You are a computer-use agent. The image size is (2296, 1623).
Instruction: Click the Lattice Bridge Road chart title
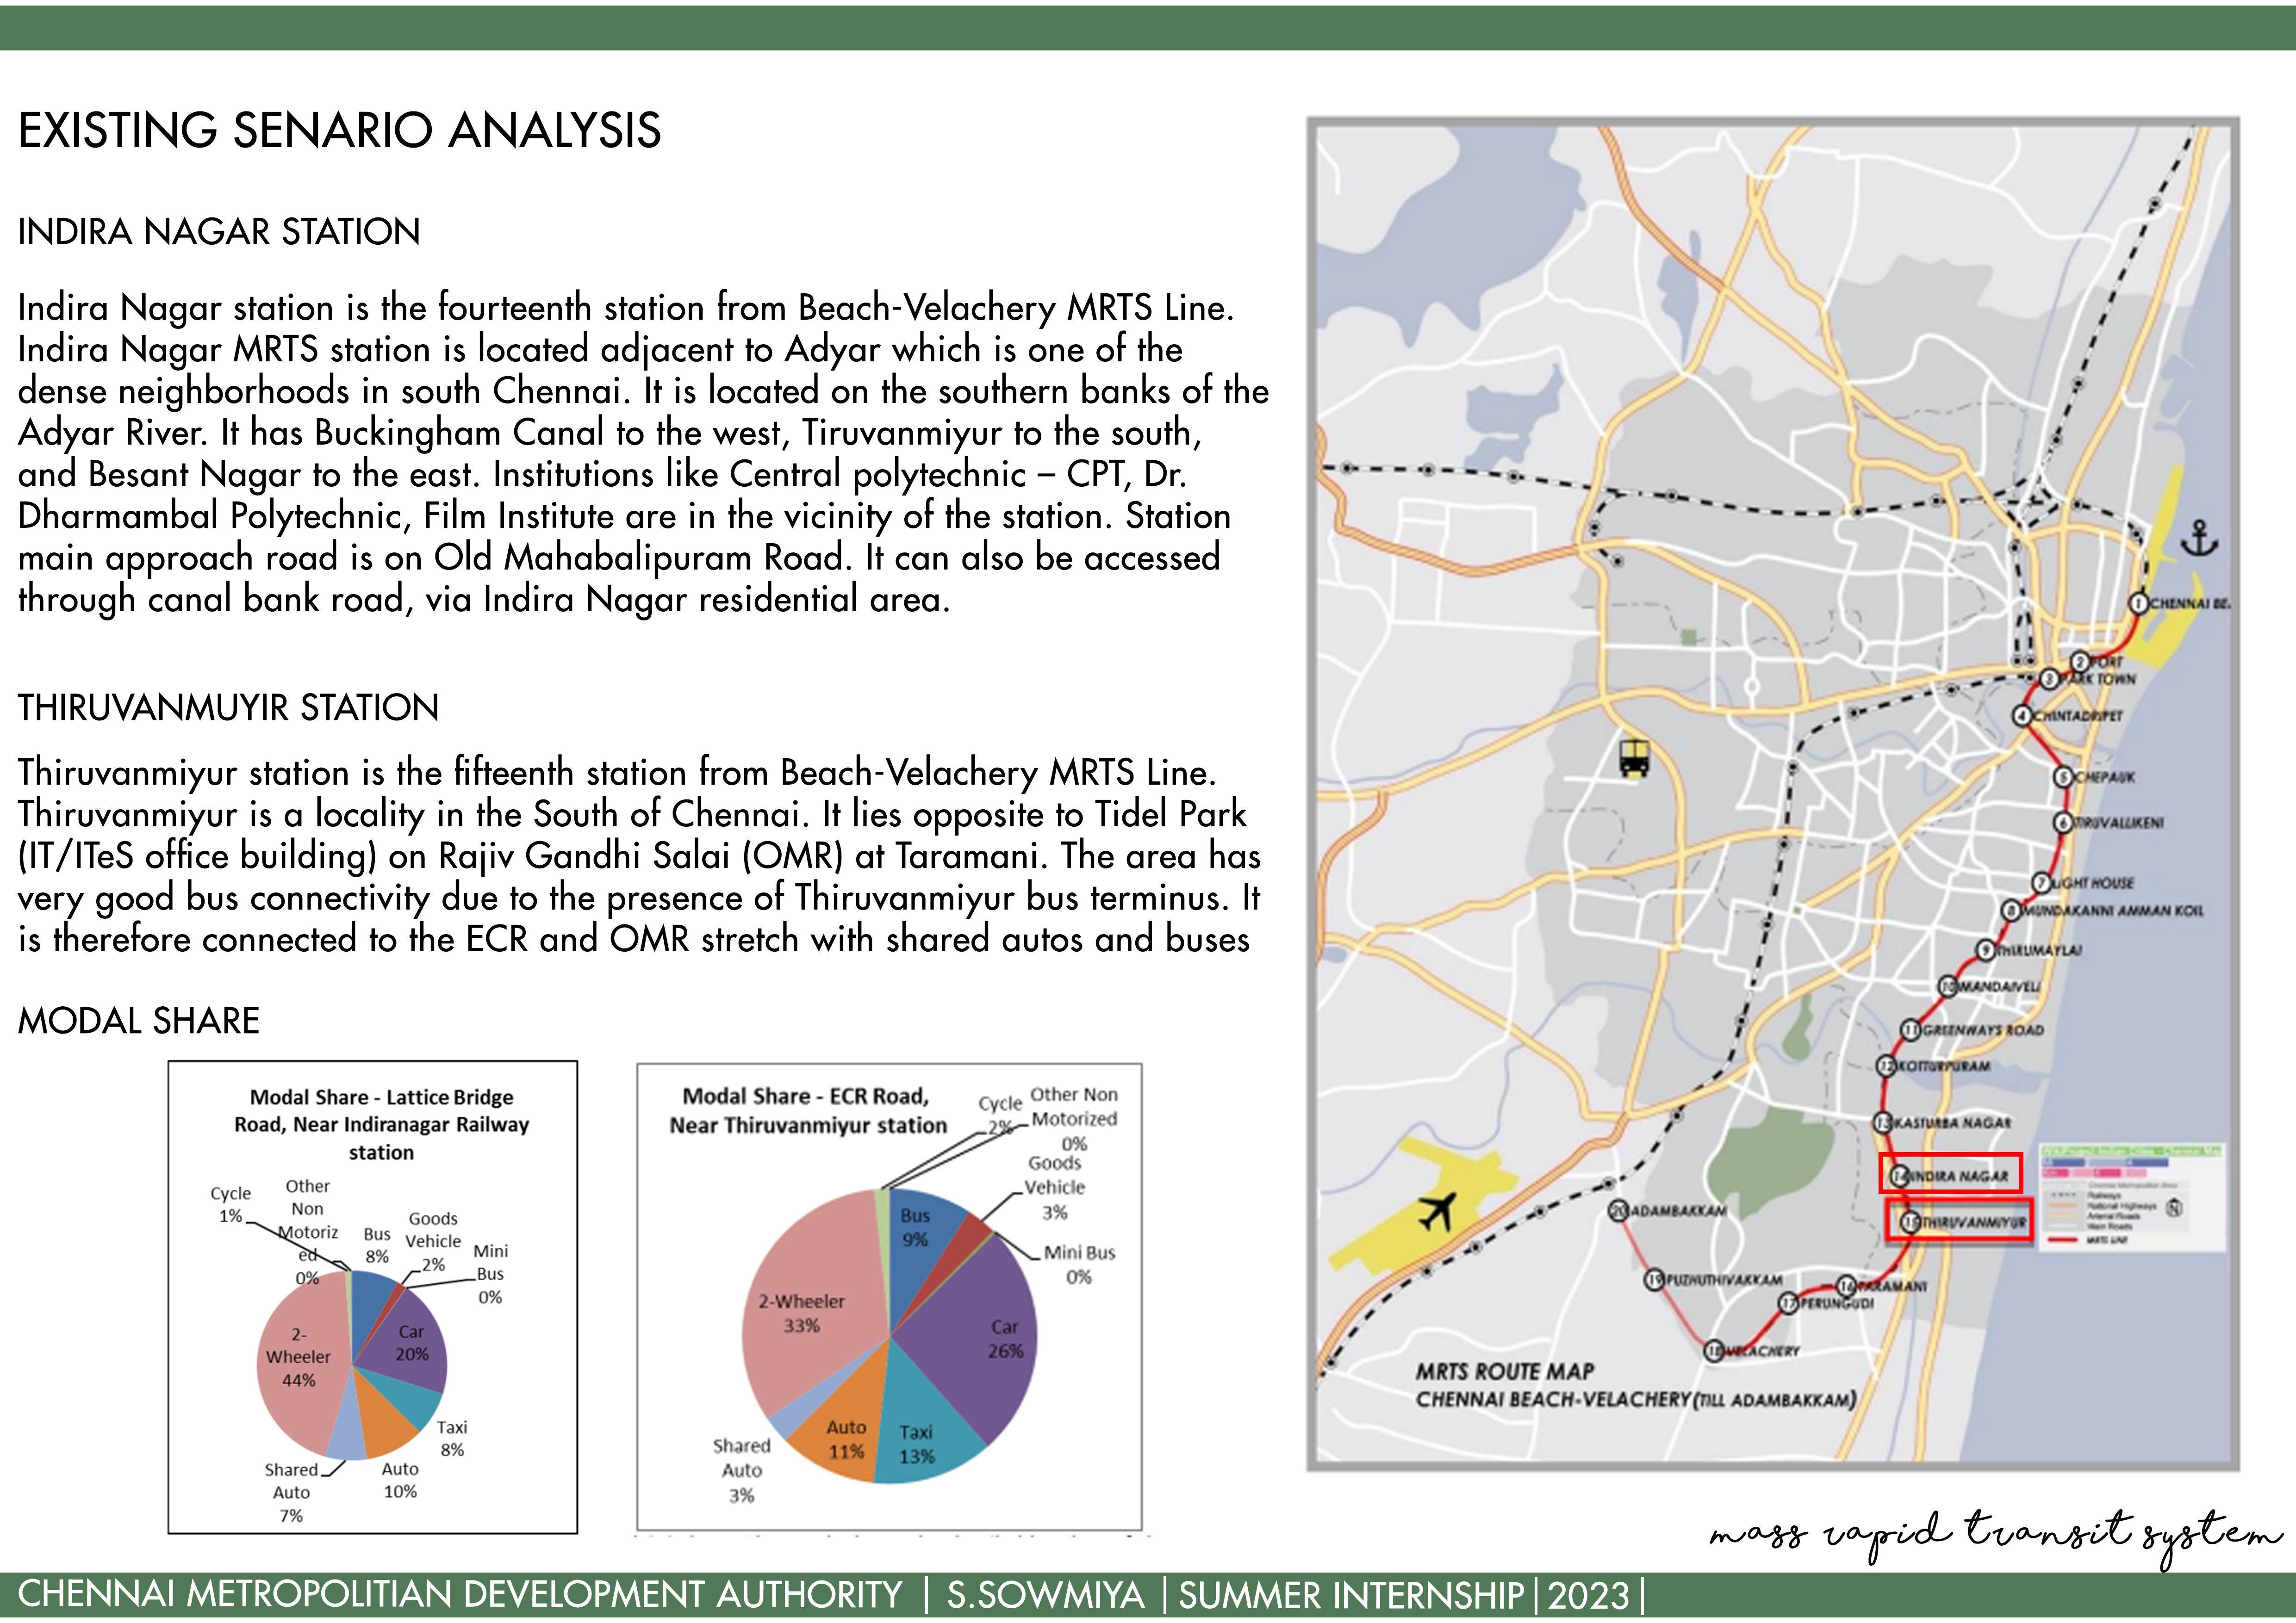point(381,1124)
